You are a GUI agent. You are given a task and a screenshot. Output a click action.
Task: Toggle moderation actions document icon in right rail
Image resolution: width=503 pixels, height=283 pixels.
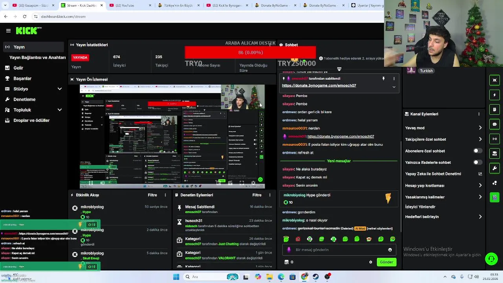(x=494, y=109)
